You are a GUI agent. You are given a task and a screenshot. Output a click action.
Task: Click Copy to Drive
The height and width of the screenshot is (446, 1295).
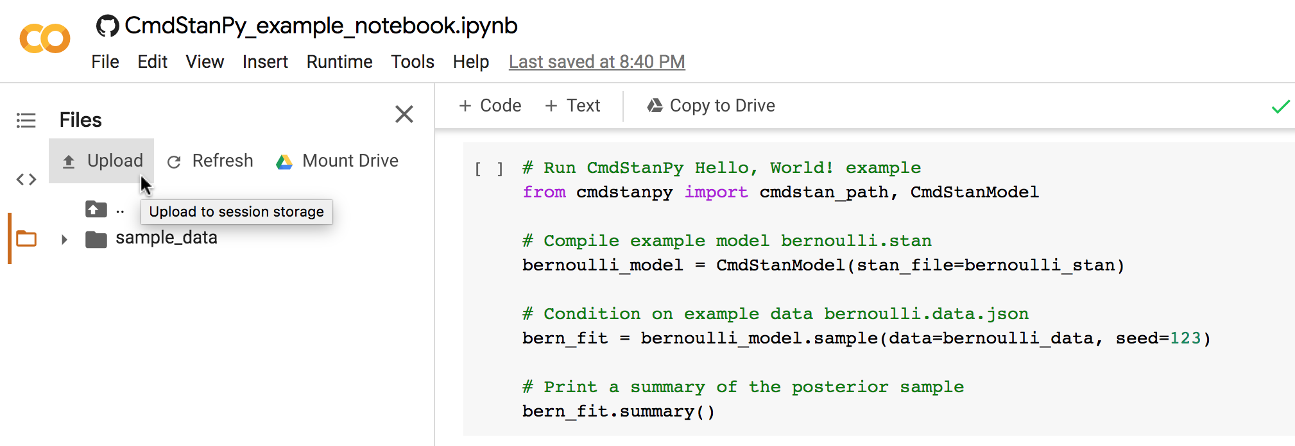pyautogui.click(x=711, y=106)
